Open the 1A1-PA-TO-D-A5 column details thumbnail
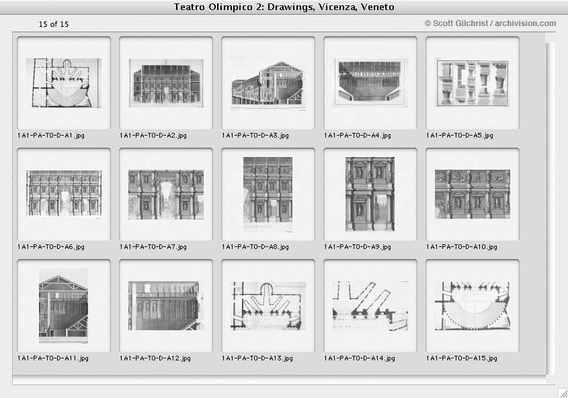The width and height of the screenshot is (568, 398). point(473,83)
